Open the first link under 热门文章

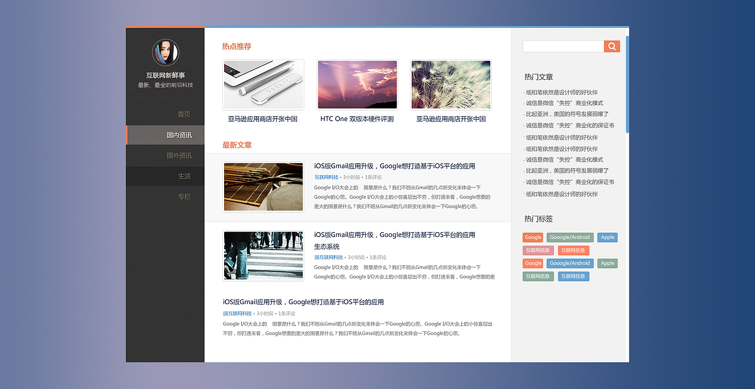point(561,93)
